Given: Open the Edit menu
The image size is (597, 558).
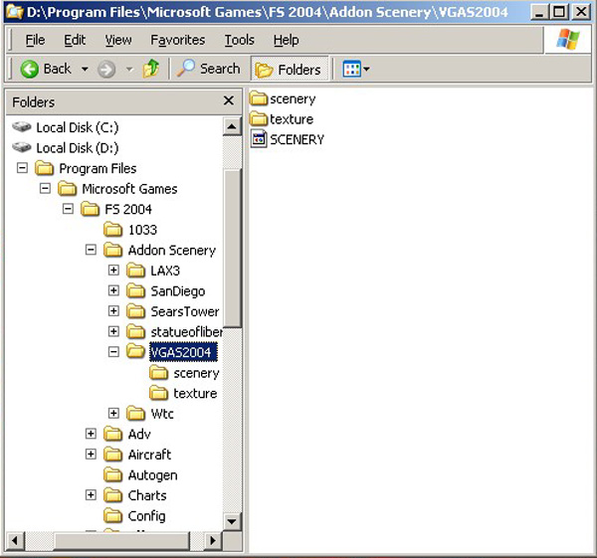Looking at the screenshot, I should (75, 40).
